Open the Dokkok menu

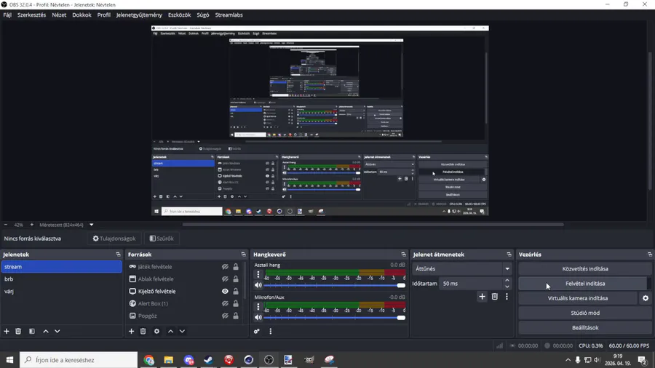(x=82, y=15)
